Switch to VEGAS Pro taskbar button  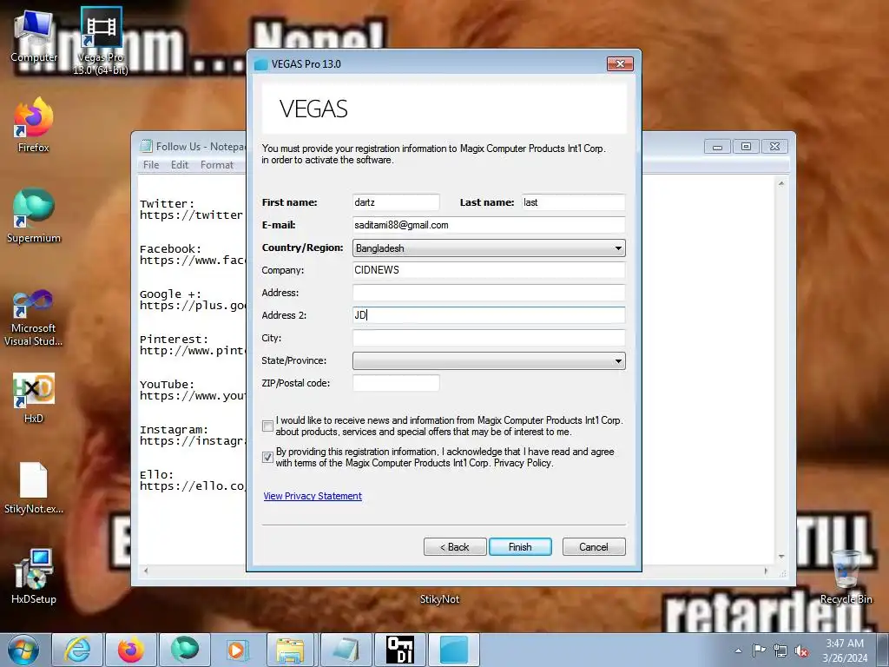pos(453,650)
